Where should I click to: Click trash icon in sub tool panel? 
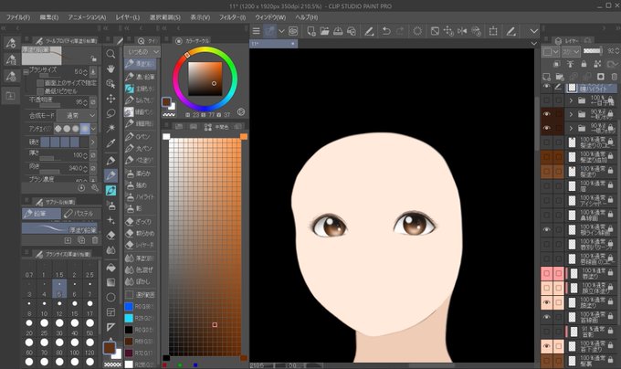95,240
